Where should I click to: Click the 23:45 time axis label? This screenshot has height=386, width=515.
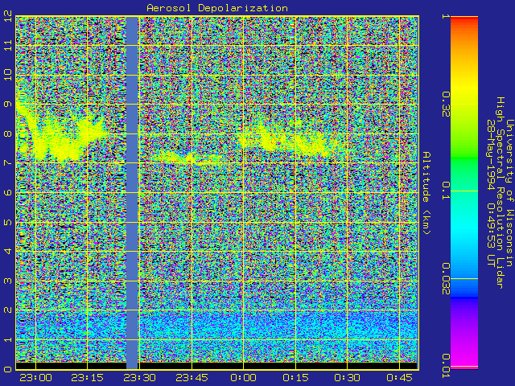(192, 377)
